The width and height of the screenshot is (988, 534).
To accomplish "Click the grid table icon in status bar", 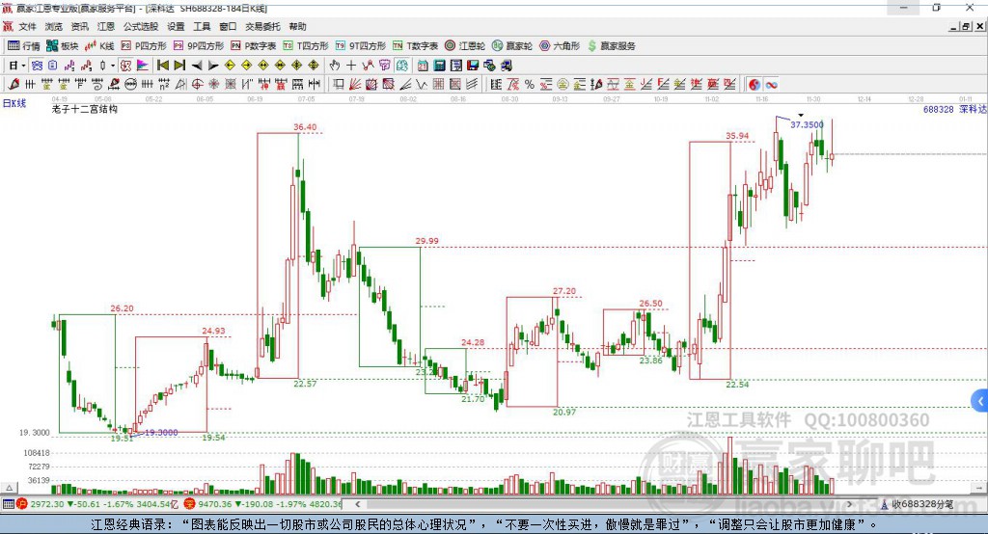I will (8, 504).
